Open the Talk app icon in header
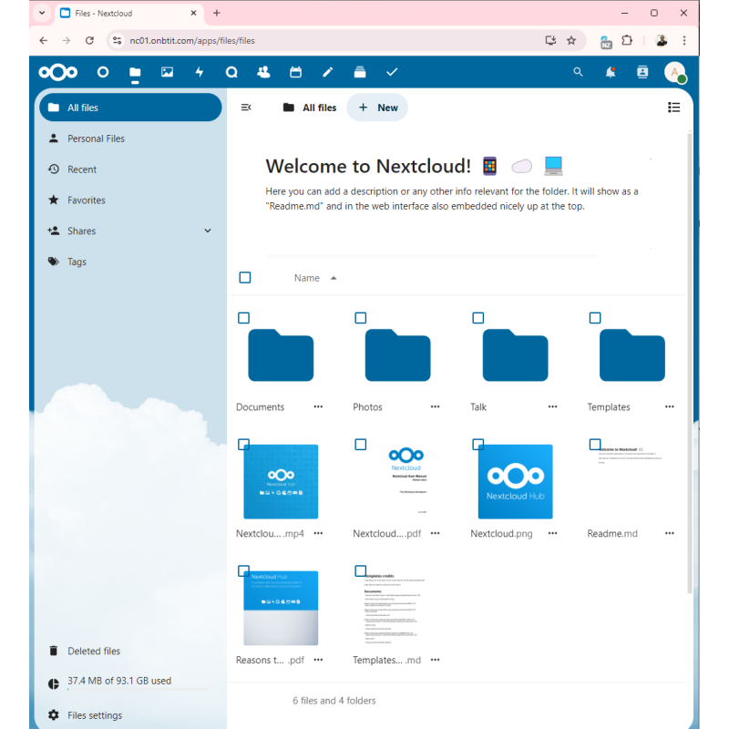729x729 pixels. tap(231, 72)
